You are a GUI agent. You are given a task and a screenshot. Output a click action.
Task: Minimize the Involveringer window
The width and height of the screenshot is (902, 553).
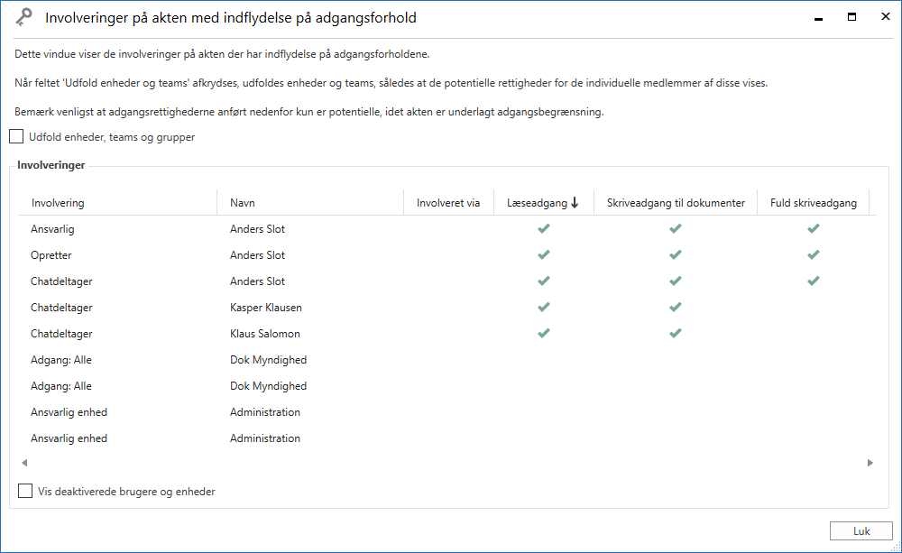[819, 18]
